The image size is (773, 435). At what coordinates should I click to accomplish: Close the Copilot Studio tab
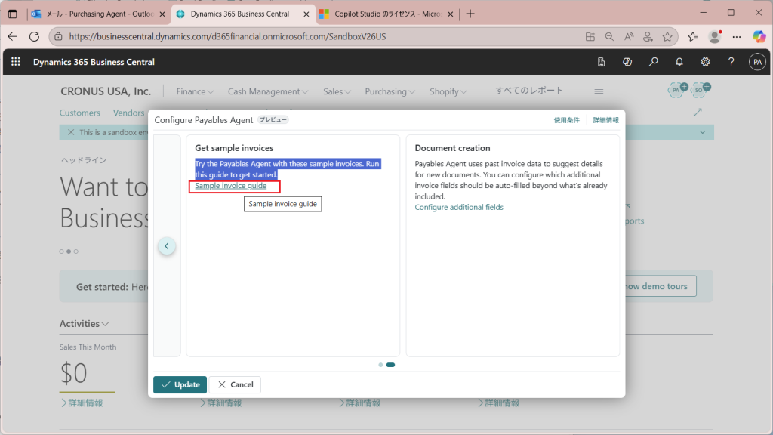pos(450,14)
